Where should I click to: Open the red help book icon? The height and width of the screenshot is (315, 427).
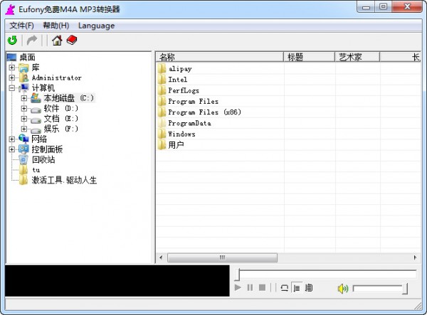pyautogui.click(x=72, y=41)
